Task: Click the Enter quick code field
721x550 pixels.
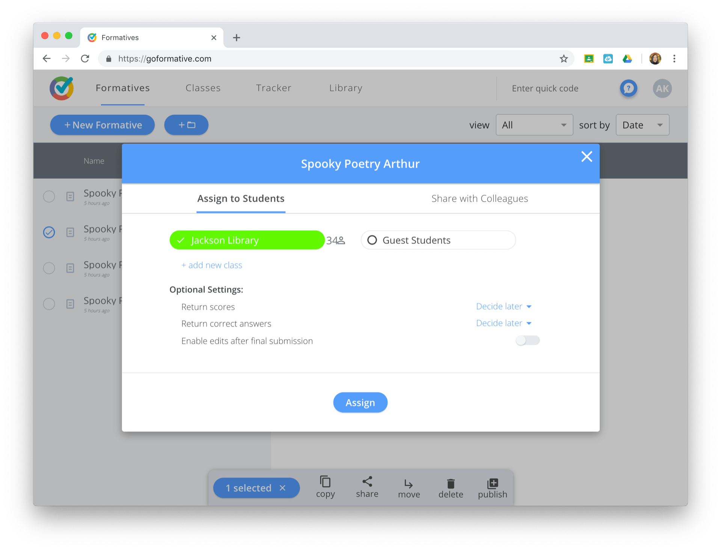Action: (x=545, y=89)
